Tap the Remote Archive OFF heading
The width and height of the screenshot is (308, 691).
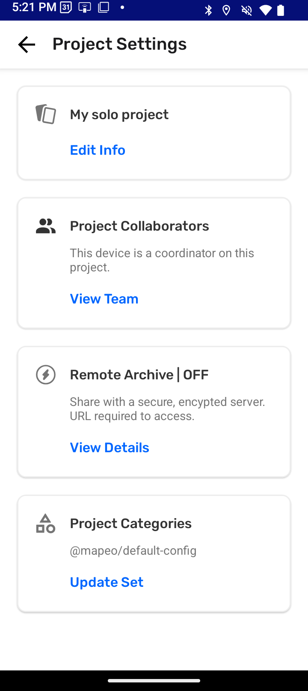point(139,375)
